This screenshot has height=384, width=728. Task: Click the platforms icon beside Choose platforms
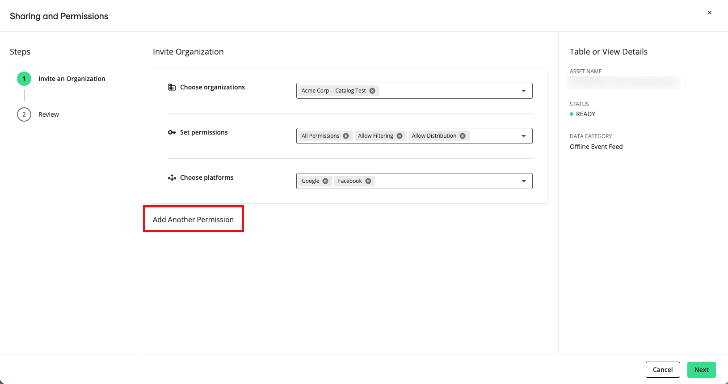click(172, 177)
